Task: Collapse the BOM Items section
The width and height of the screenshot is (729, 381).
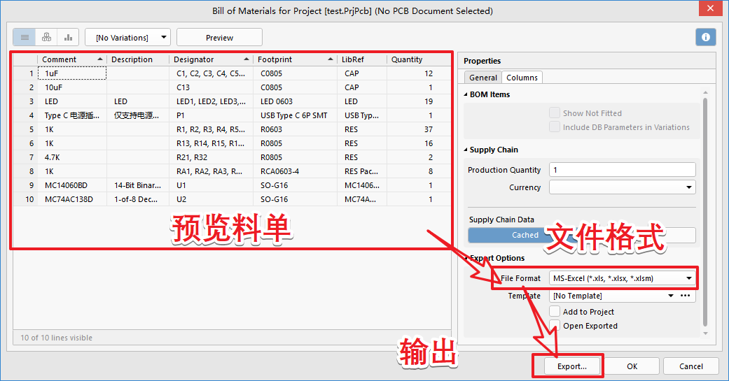Action: pyautogui.click(x=466, y=94)
